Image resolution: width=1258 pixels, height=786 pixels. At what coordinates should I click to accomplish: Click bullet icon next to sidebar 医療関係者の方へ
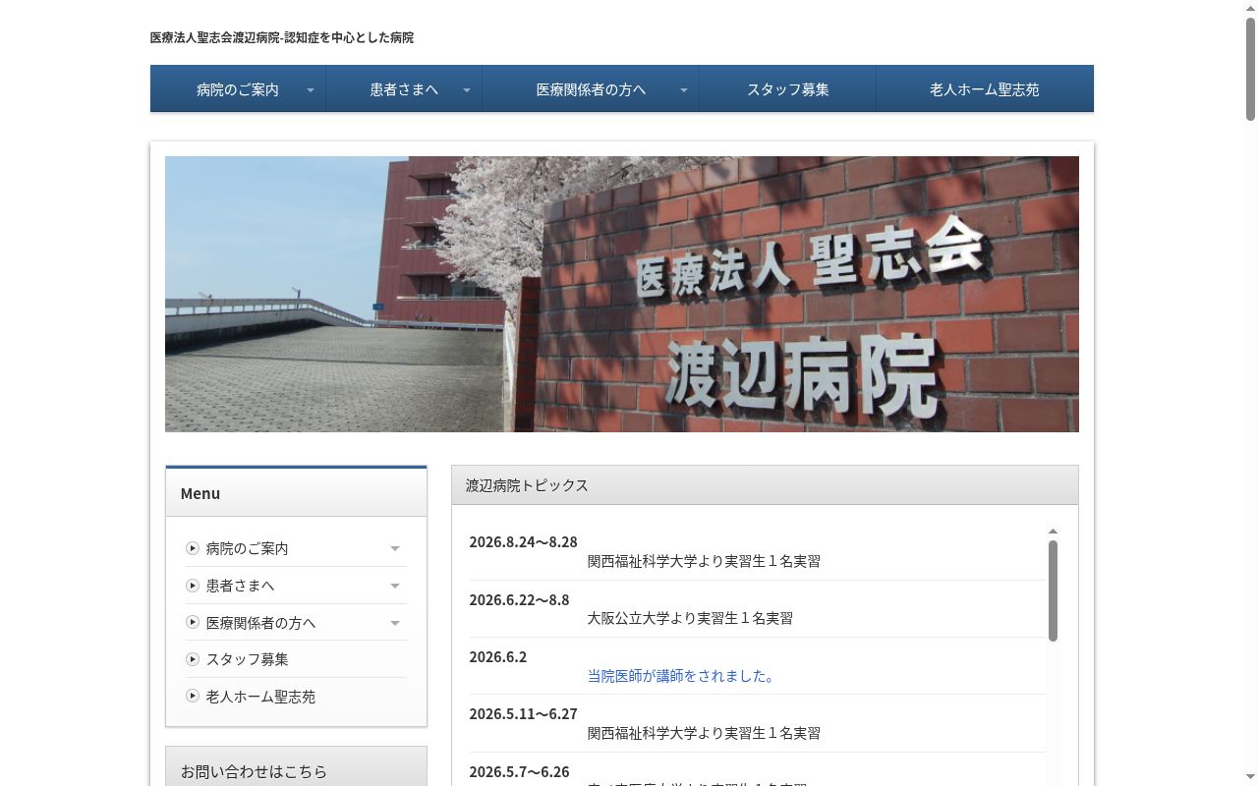[193, 622]
